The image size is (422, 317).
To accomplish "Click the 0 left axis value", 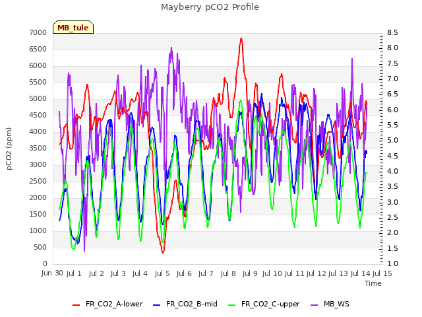I will 45,264.
